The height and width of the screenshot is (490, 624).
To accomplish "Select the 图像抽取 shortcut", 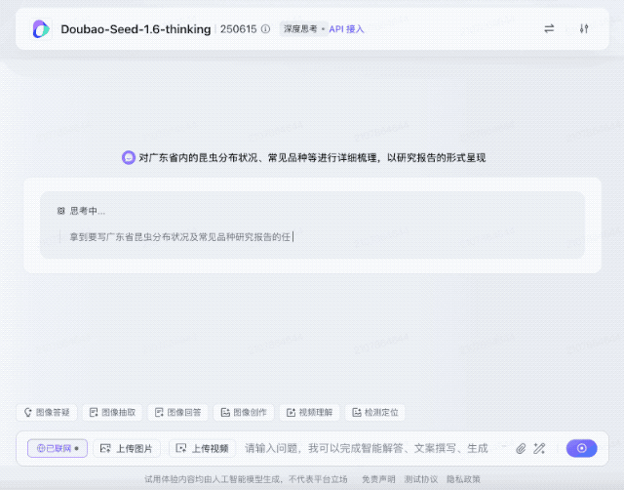I will [x=113, y=412].
